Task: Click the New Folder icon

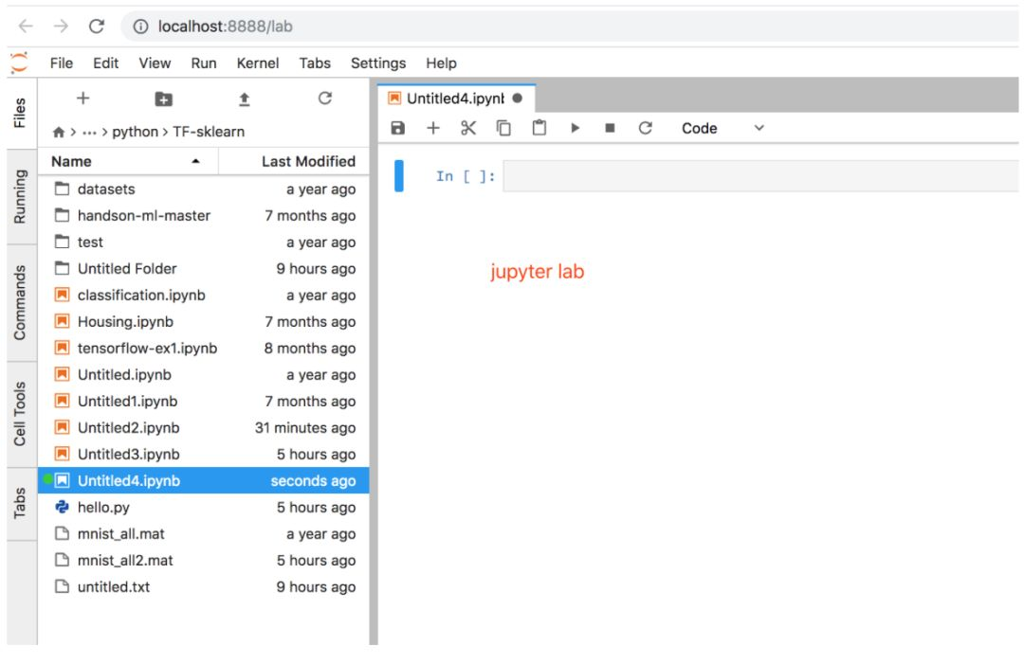Action: (x=163, y=99)
